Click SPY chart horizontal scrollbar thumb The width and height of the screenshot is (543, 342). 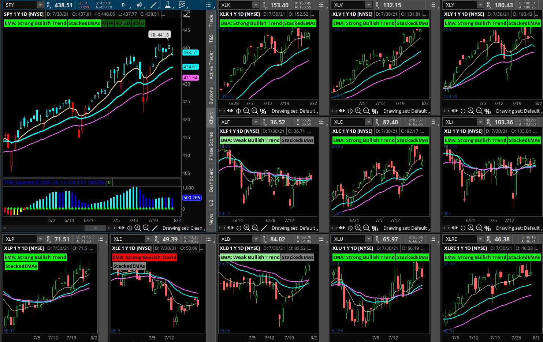pyautogui.click(x=95, y=228)
